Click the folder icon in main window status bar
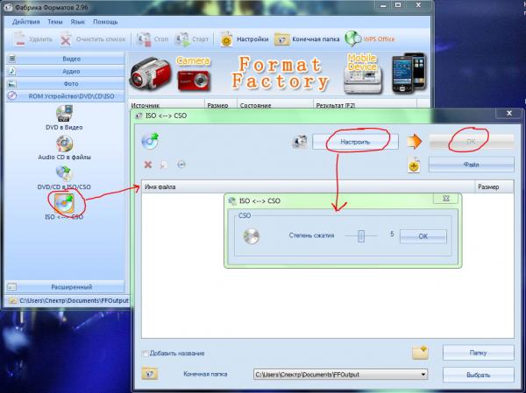This screenshot has width=526, height=393. click(12, 300)
